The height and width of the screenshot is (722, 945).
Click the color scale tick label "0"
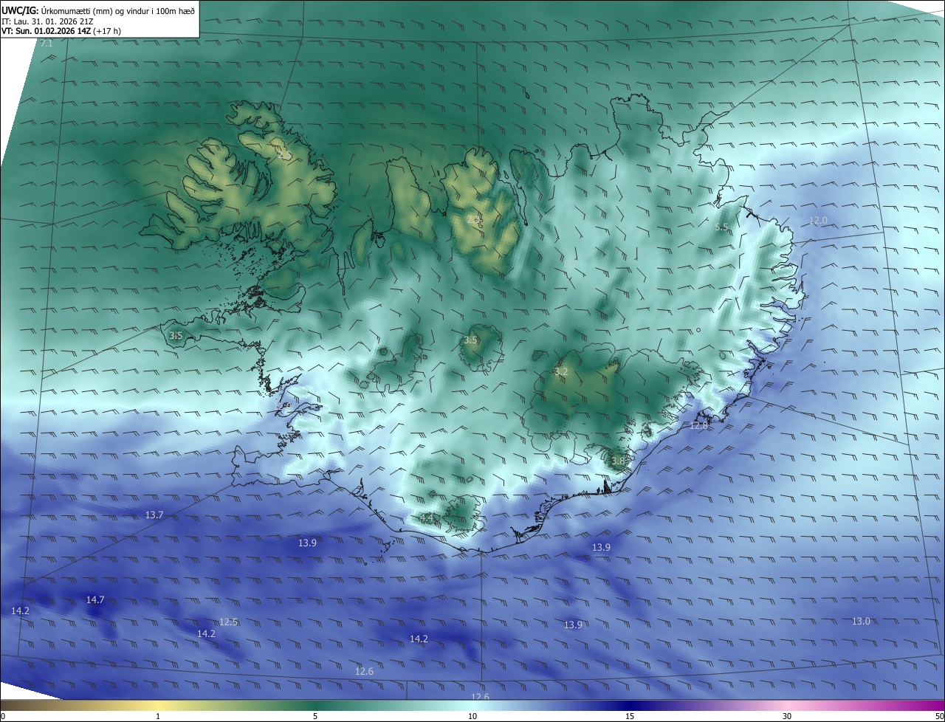coord(3,716)
